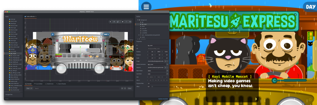Close the main.collection editor tab
This screenshot has width=317, height=105.
pos(36,17)
